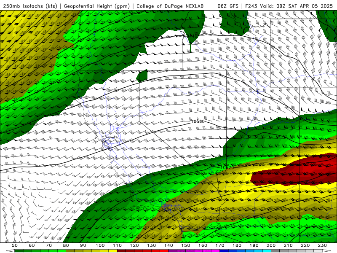Click the 120 value on the legend
337x253 pixels.
click(134, 245)
